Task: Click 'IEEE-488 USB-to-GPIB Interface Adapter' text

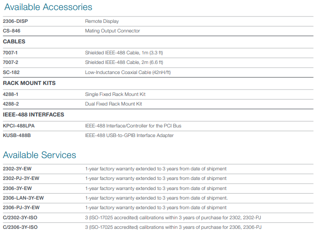Action: pos(129,135)
